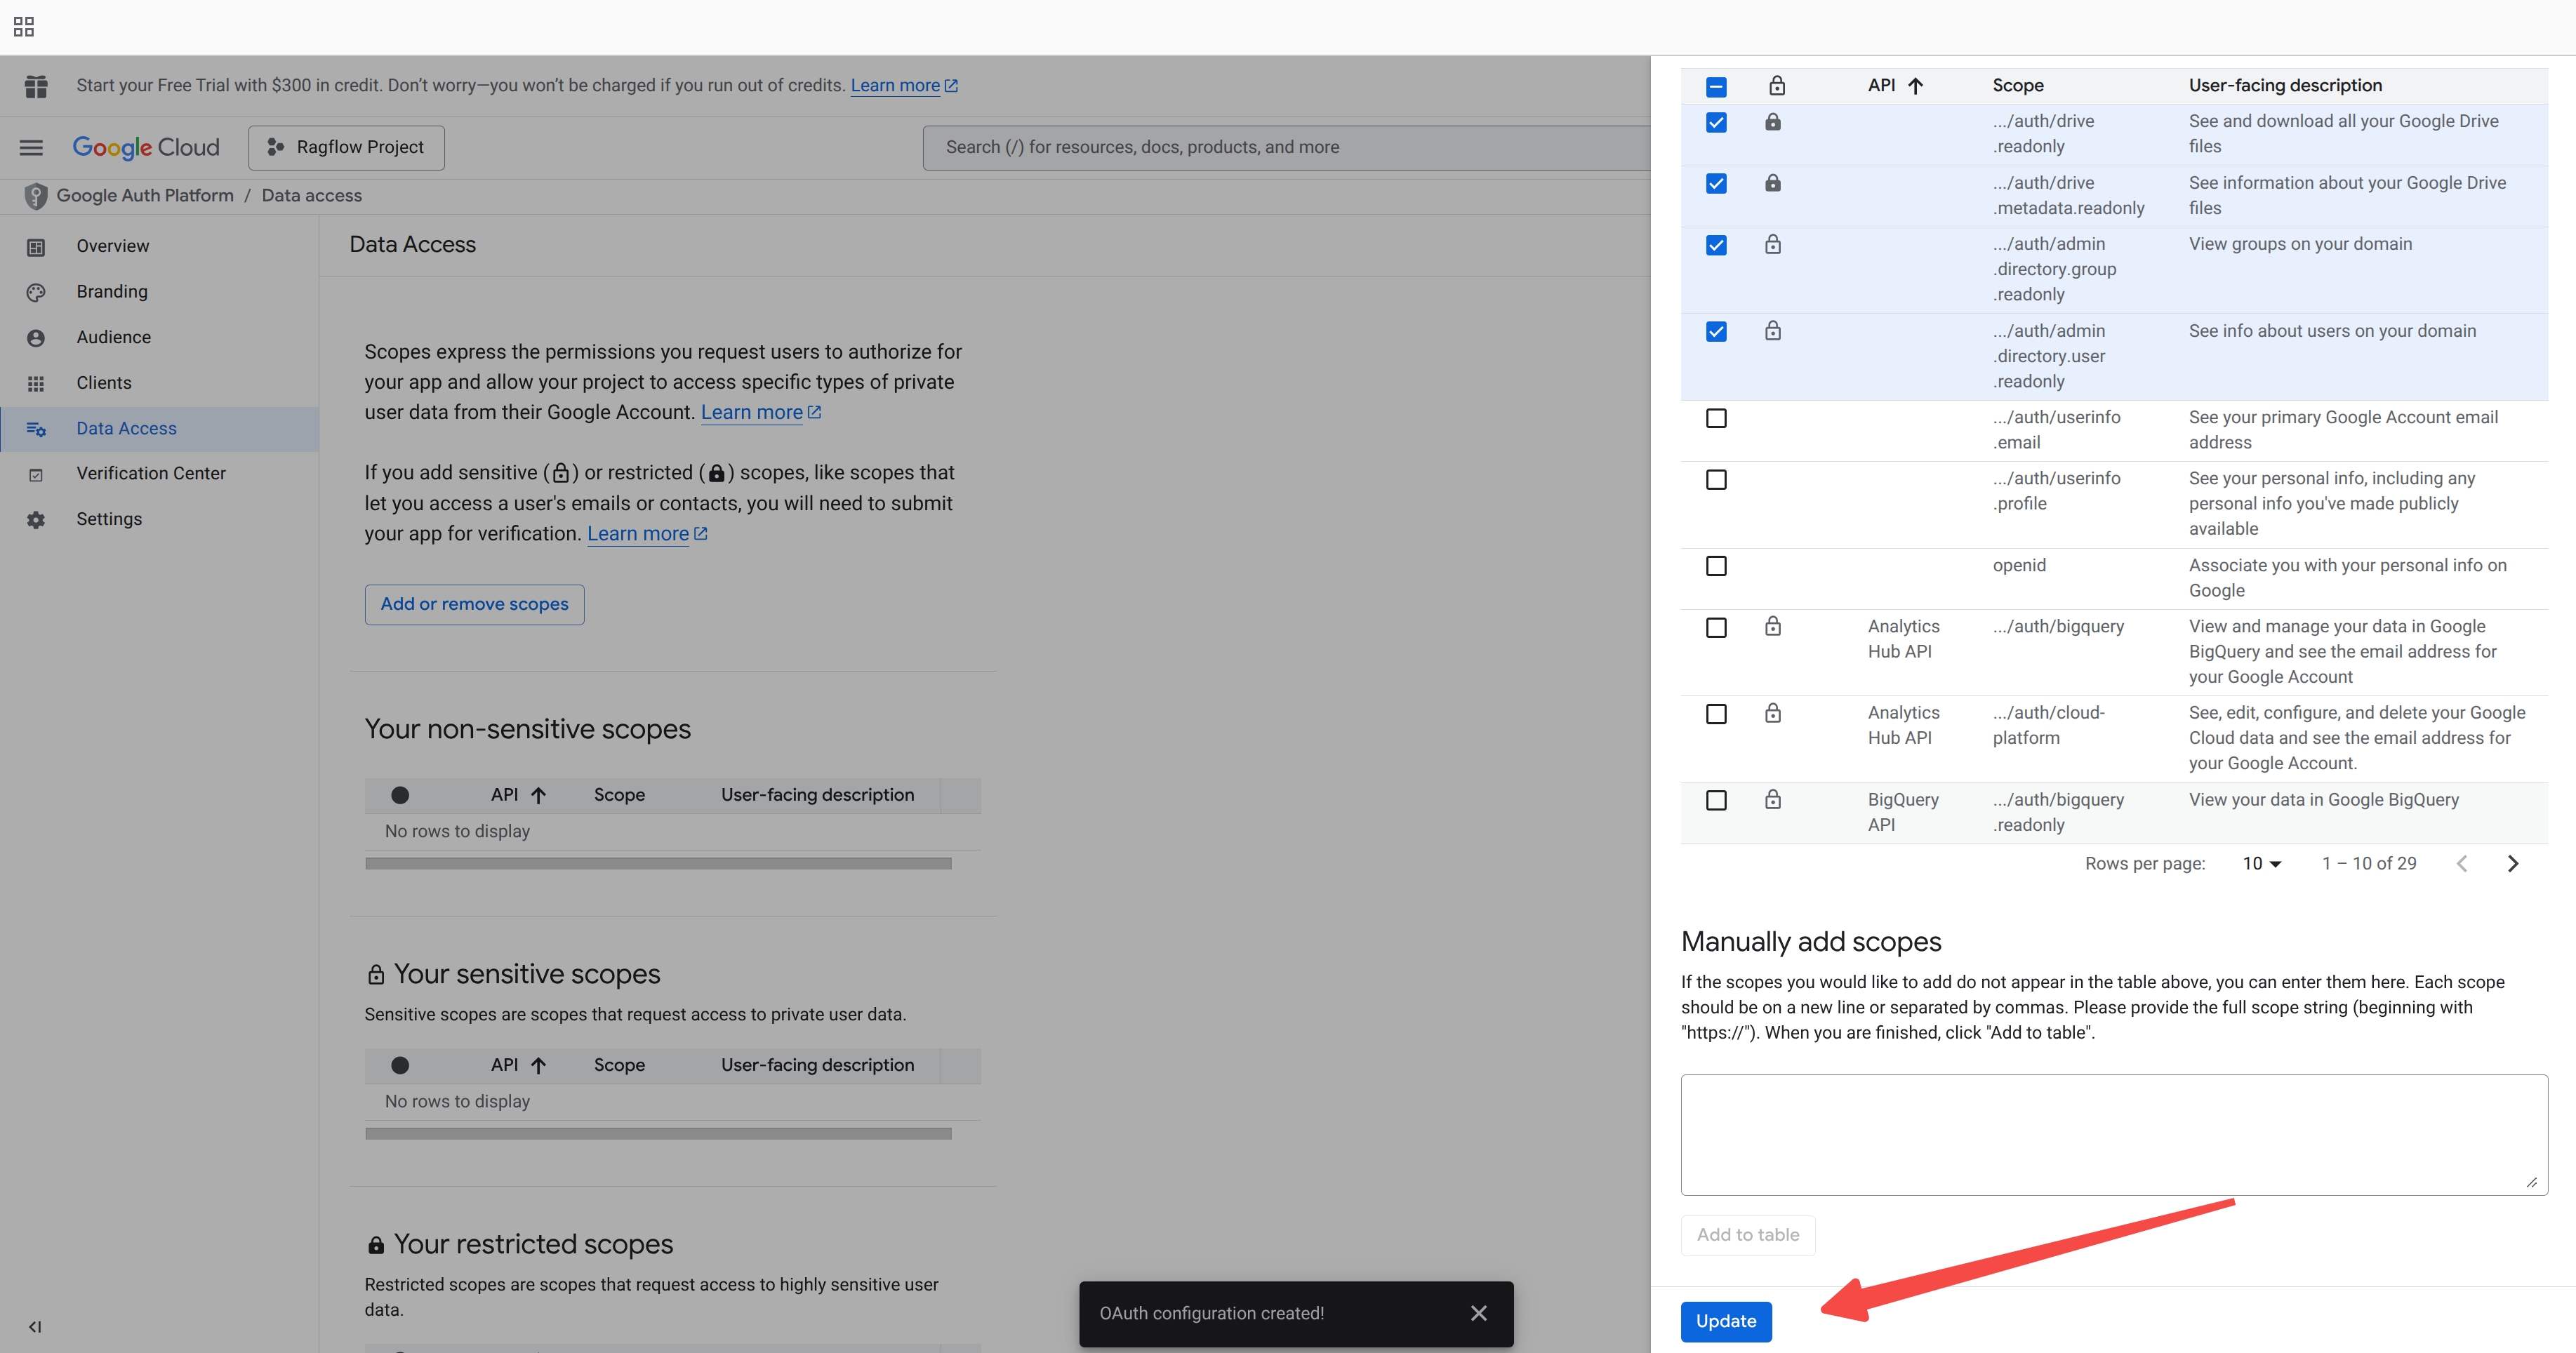2576x1353 pixels.
Task: Click the Settings gear icon
Action: point(36,520)
